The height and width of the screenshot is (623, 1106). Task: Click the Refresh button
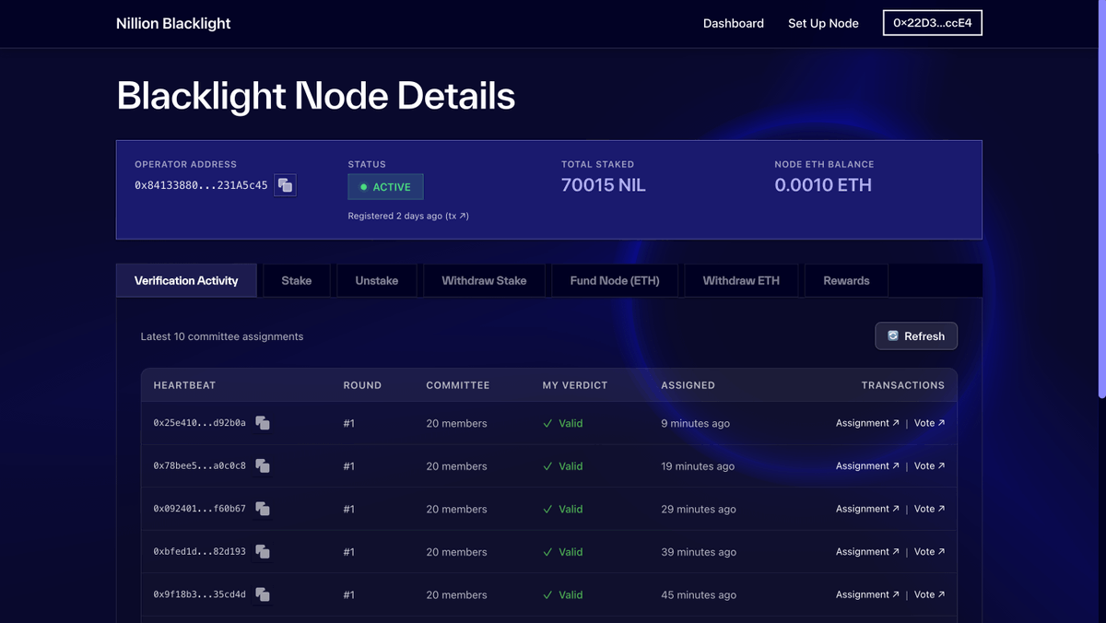916,335
